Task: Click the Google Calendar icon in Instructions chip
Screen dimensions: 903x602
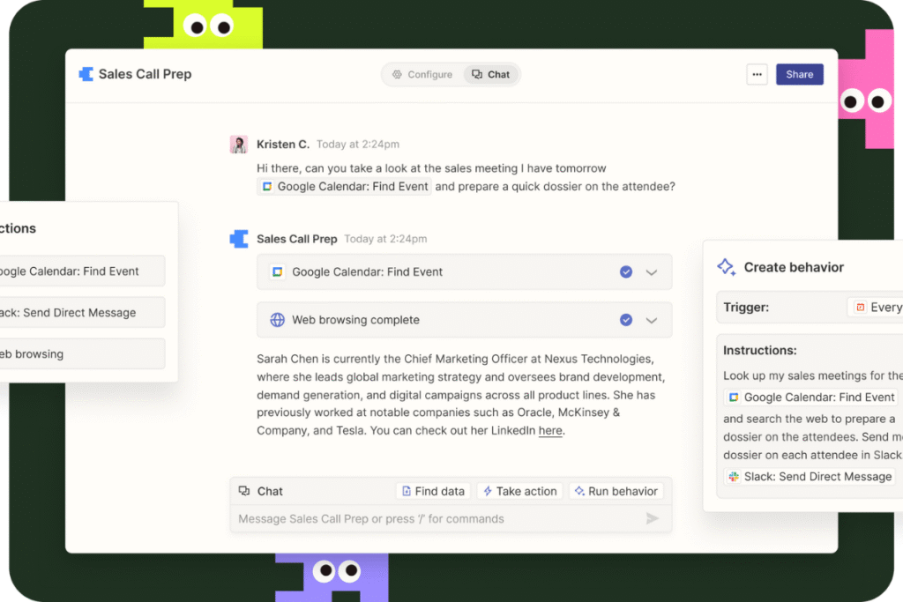Action: click(734, 398)
